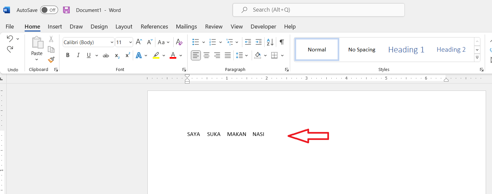492x194 pixels.
Task: Expand the Styles gallery more arrow
Action: pos(477,58)
